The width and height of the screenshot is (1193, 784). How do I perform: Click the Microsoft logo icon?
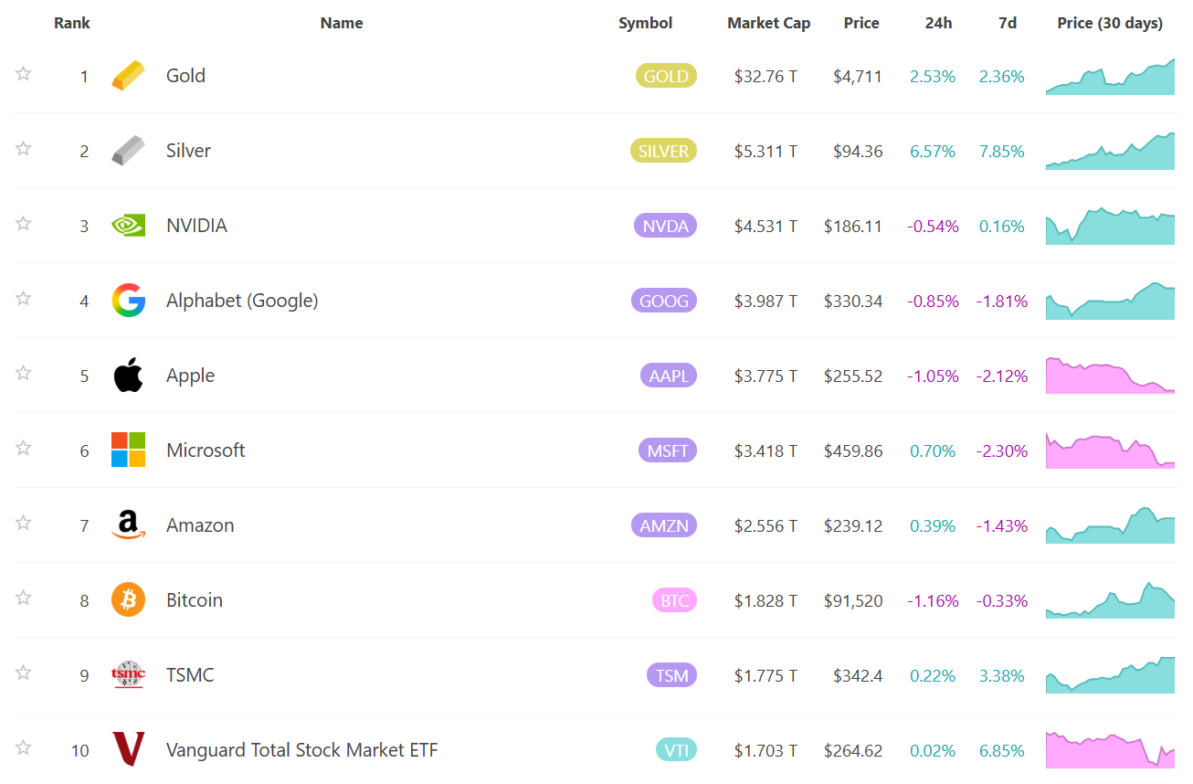[x=128, y=450]
